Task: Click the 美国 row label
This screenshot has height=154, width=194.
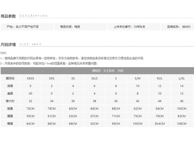Action: (x=10, y=94)
